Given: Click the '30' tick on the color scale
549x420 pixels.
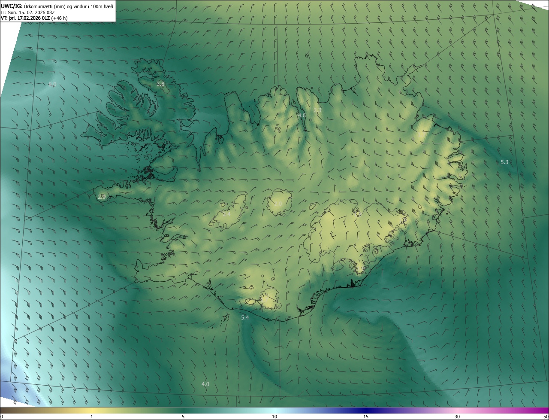Looking at the screenshot, I should 457,417.
